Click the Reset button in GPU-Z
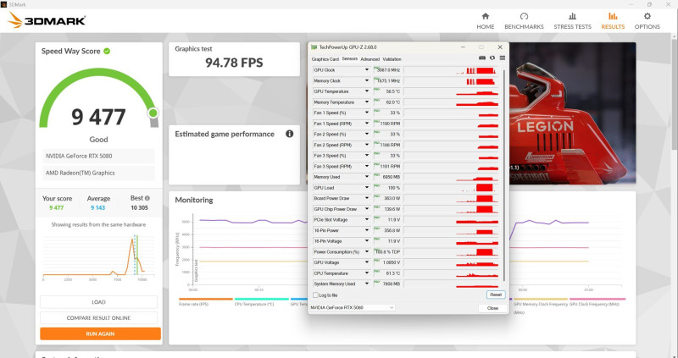 496,295
